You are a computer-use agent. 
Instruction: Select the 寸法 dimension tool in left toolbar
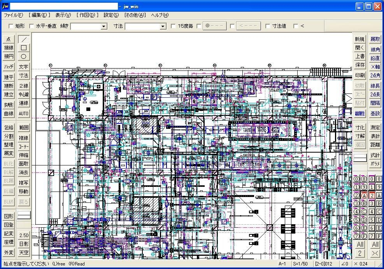tap(24, 76)
